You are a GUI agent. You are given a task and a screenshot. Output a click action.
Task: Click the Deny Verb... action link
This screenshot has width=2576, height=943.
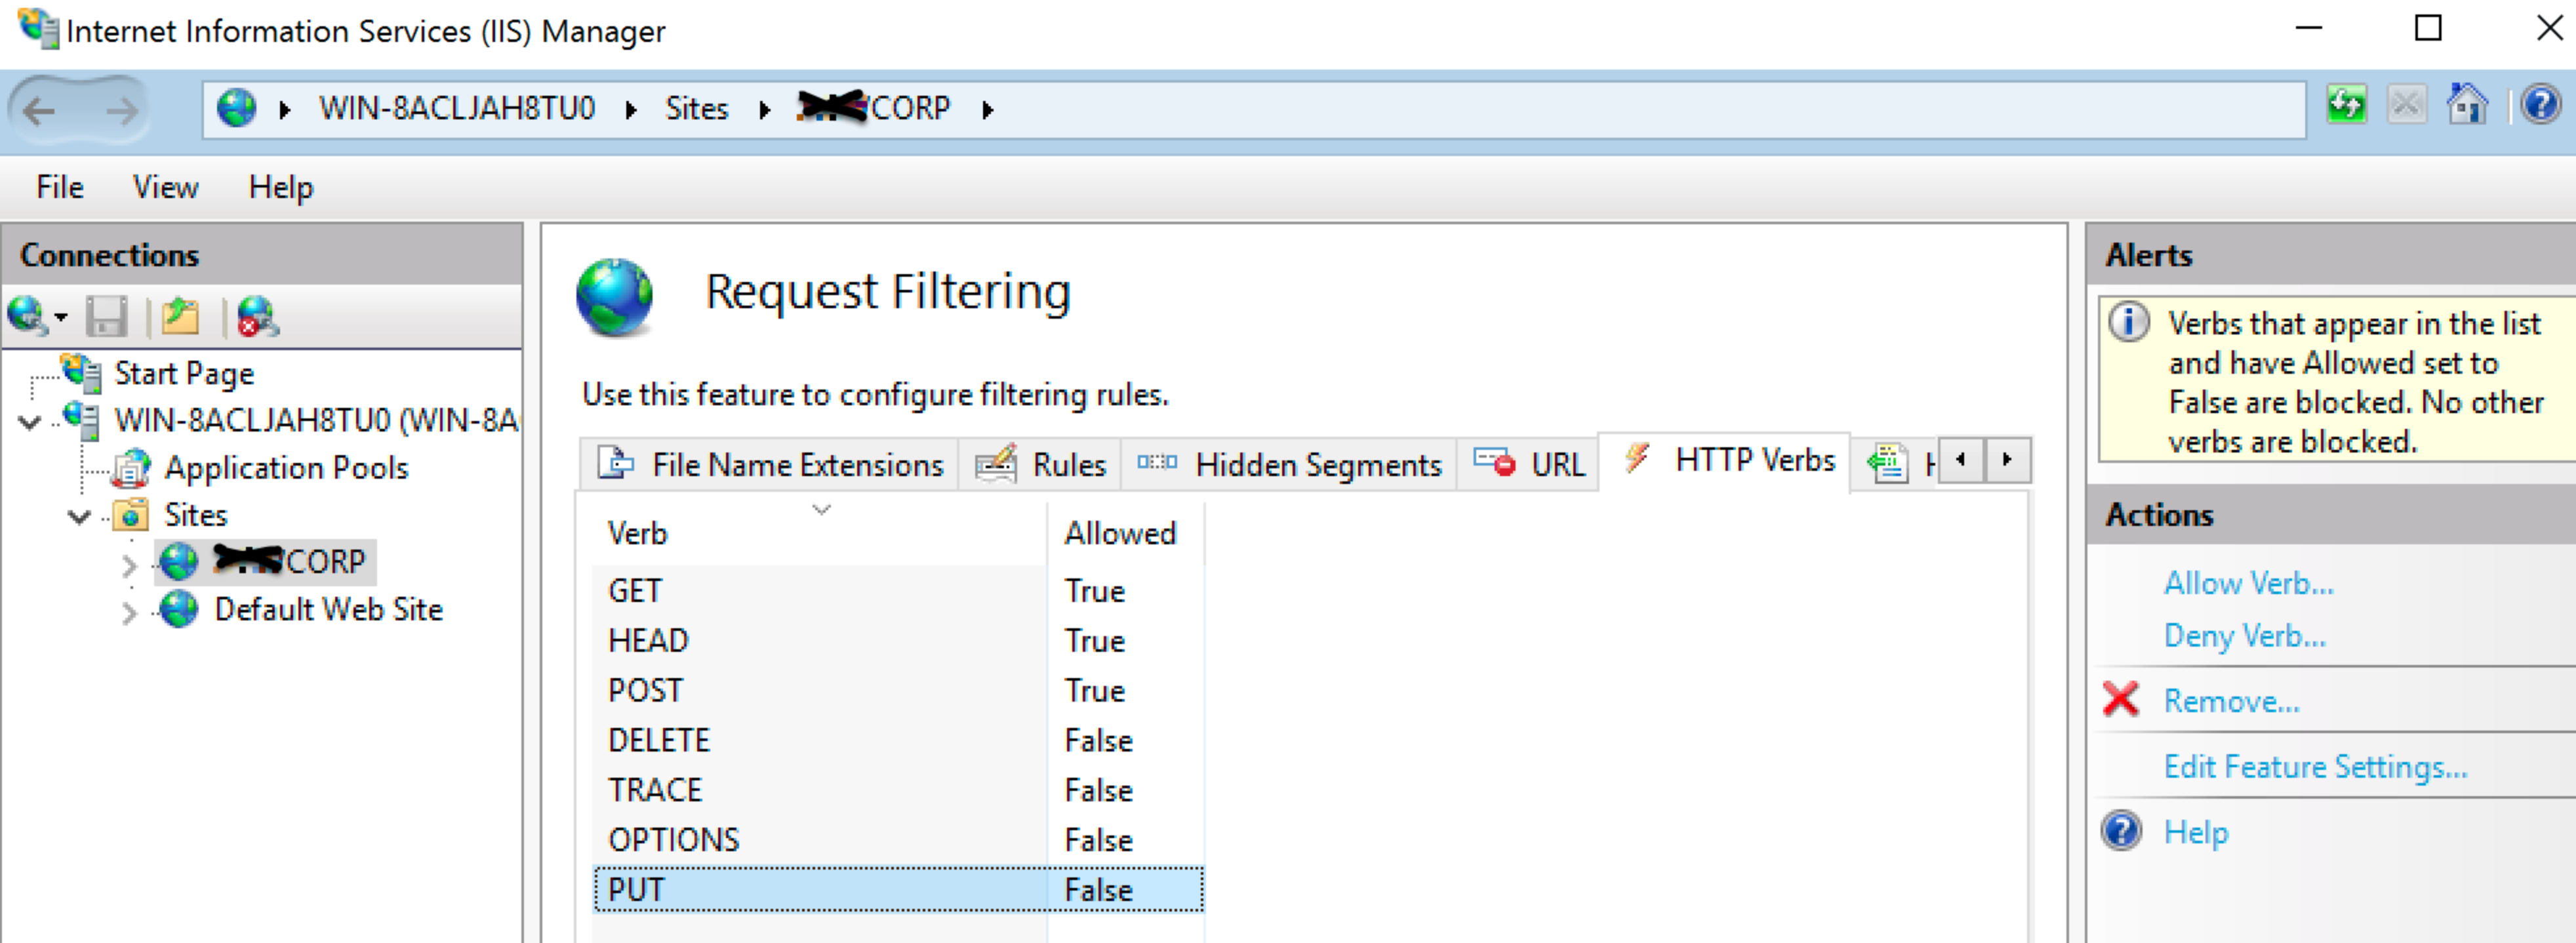[x=2244, y=636]
